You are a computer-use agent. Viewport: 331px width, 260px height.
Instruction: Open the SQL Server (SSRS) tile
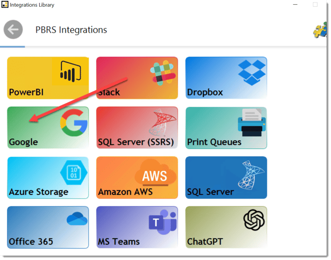tap(137, 128)
